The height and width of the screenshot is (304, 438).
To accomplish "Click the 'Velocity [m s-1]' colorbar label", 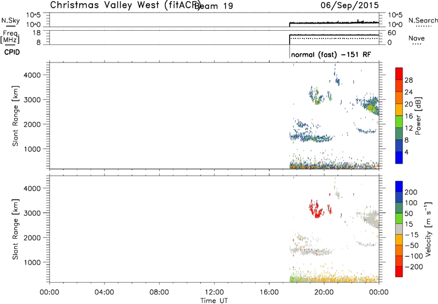I will [x=428, y=229].
